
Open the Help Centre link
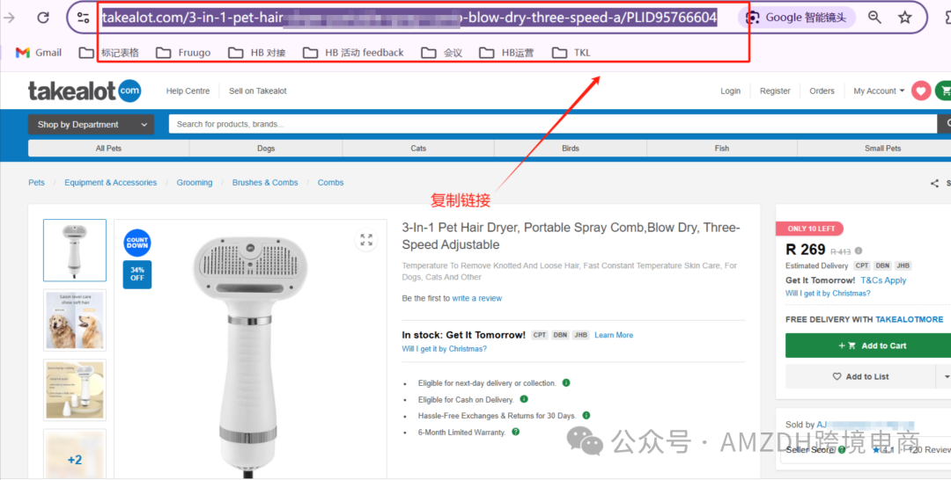coord(188,91)
